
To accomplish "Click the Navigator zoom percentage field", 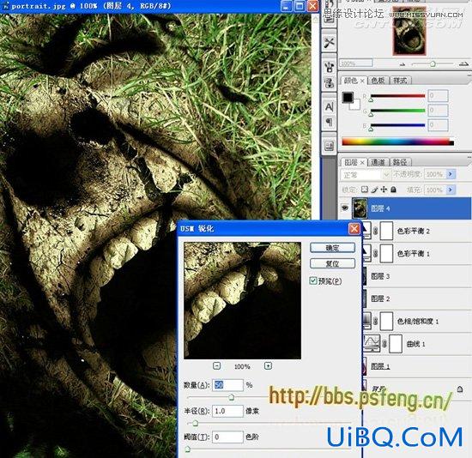I will (x=356, y=63).
